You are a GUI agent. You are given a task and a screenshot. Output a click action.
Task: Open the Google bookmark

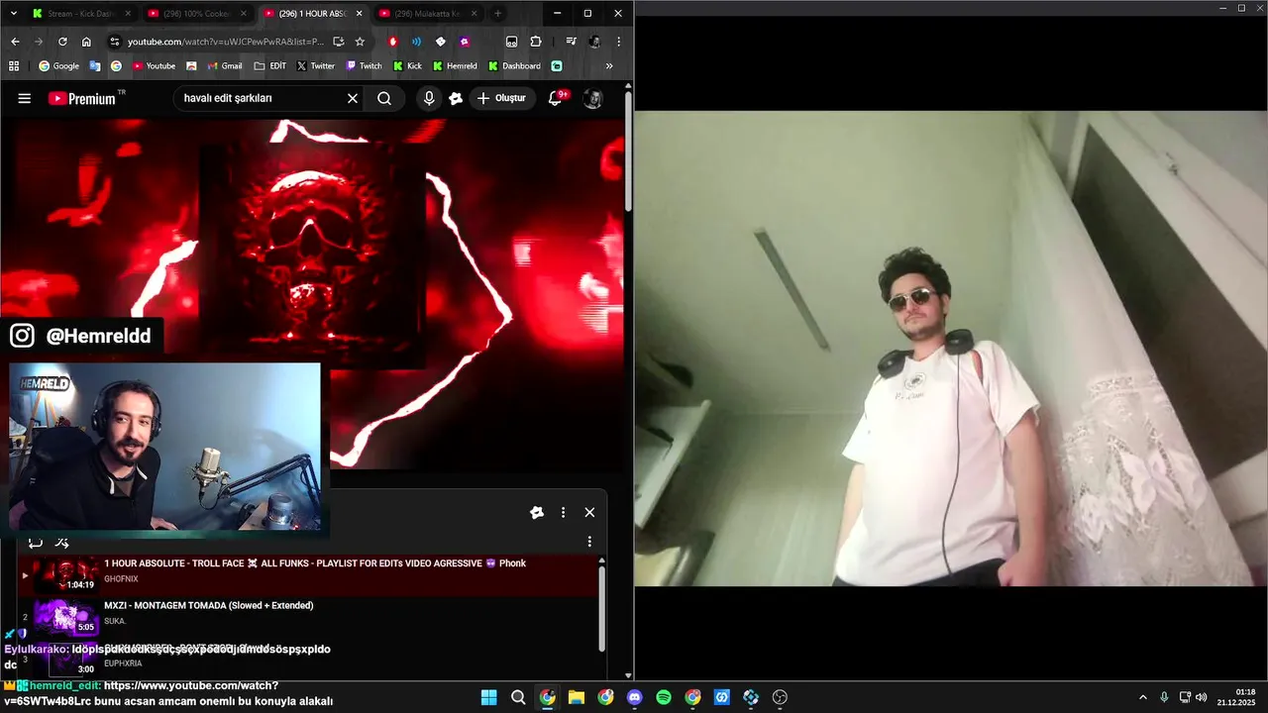(x=58, y=66)
